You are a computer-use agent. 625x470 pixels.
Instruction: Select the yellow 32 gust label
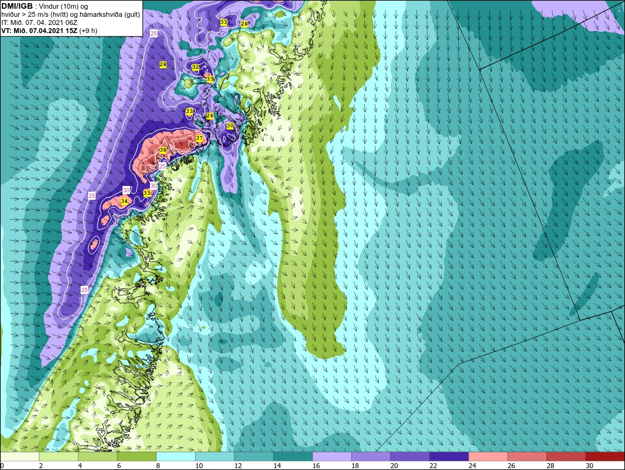(x=195, y=67)
